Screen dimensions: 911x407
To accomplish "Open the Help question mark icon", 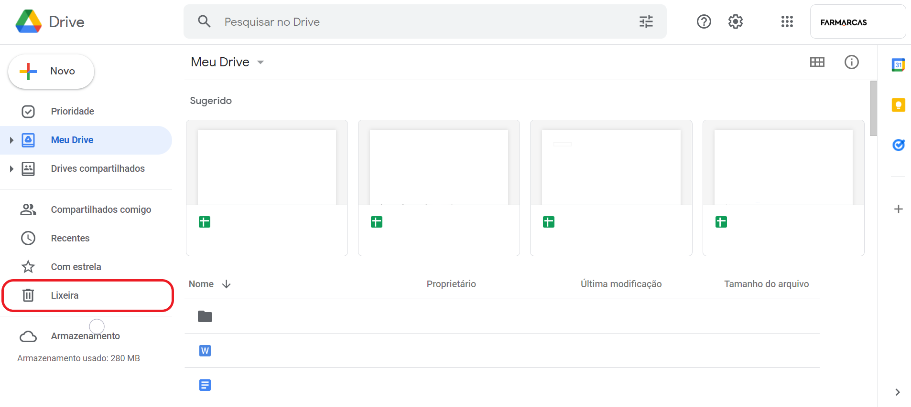I will click(x=704, y=22).
